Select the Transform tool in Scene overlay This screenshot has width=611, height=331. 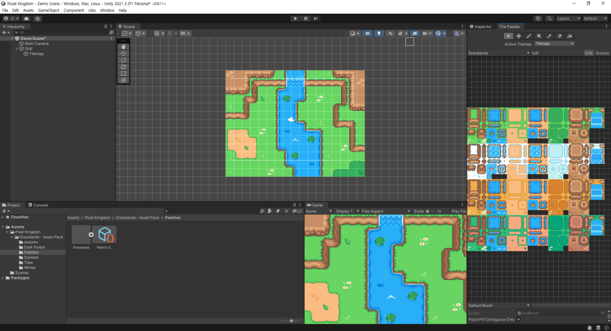(123, 80)
